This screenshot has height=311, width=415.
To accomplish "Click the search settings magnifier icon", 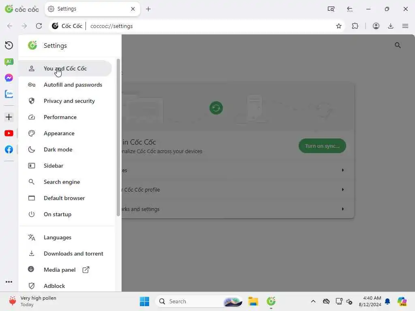I will (398, 45).
